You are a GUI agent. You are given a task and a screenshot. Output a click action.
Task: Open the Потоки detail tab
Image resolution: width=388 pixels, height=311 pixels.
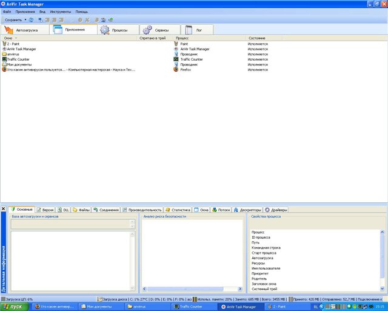click(x=221, y=210)
